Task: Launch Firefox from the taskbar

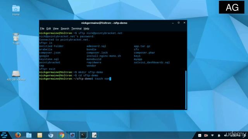Action: click(18, 135)
